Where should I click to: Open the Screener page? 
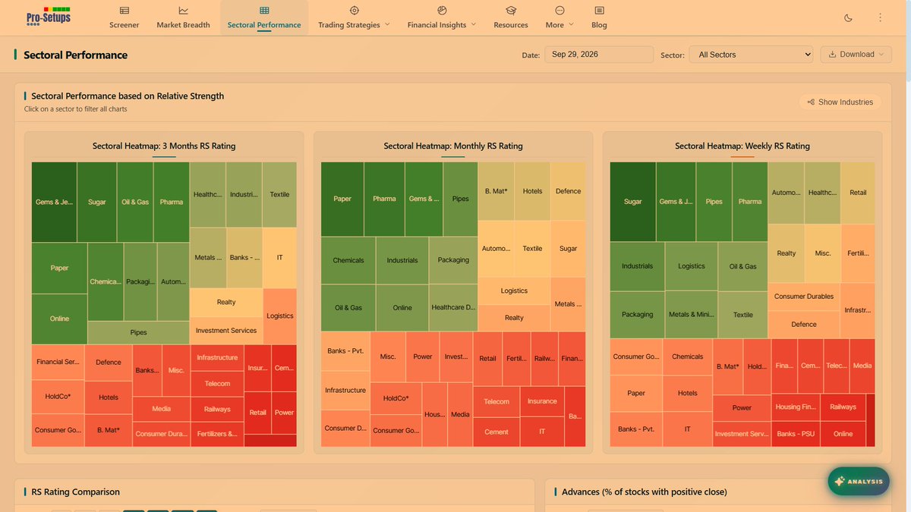click(124, 17)
